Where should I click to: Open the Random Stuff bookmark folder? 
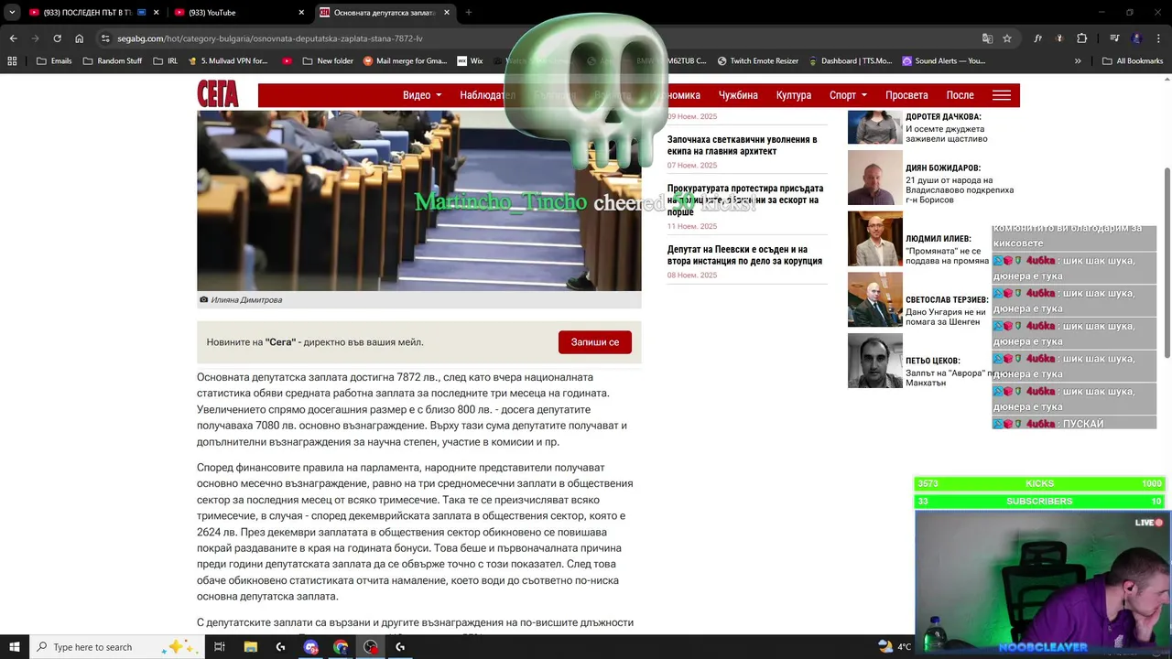113,60
